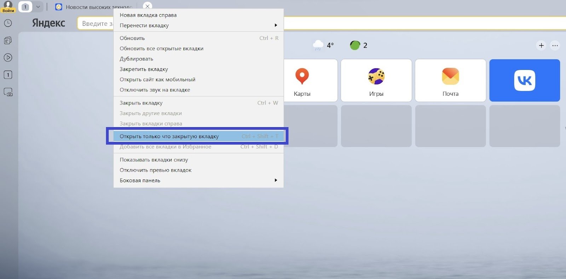Image resolution: width=566 pixels, height=279 pixels.
Task: Open the weather widget showing 4°
Action: click(x=323, y=45)
